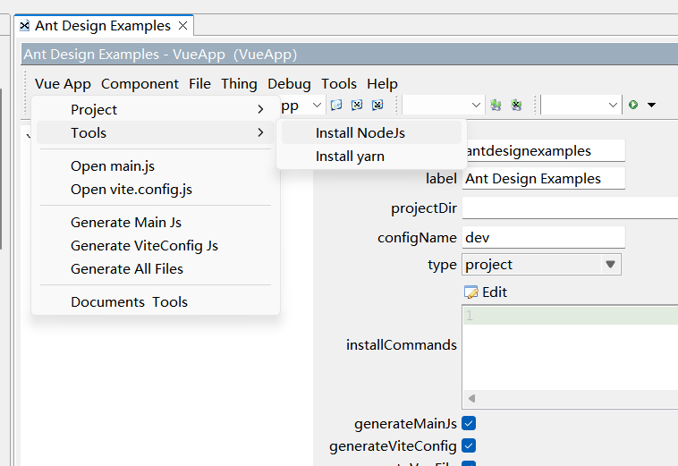Select the Project submenu entry

156,109
